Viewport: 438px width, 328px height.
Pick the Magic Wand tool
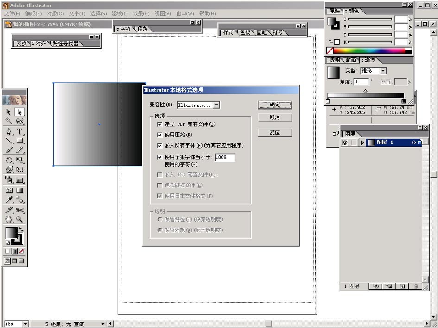[x=9, y=121]
